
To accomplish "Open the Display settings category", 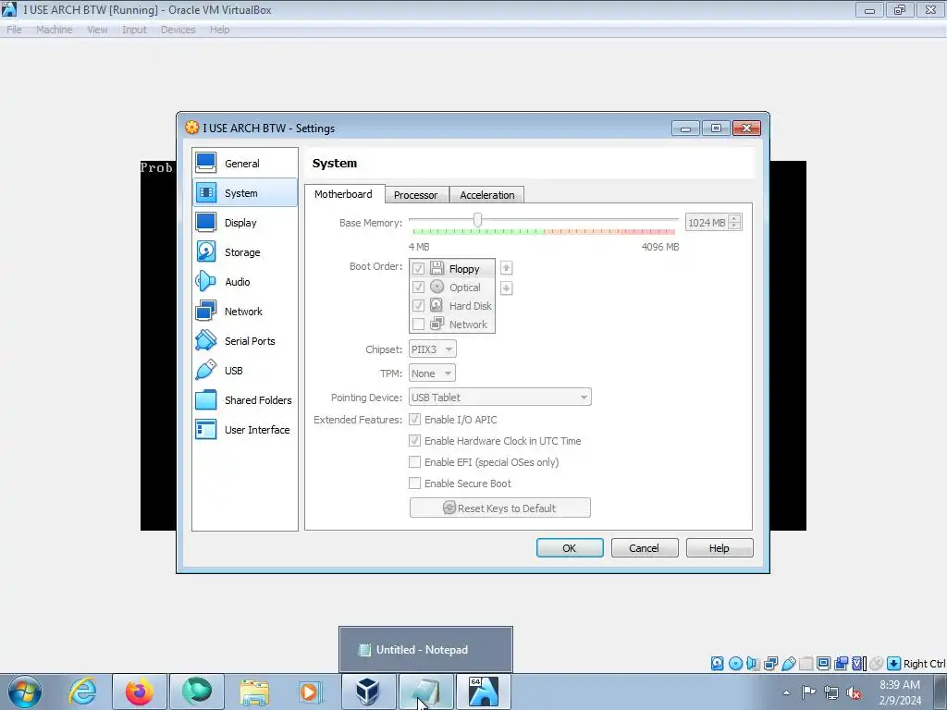I will tap(244, 222).
